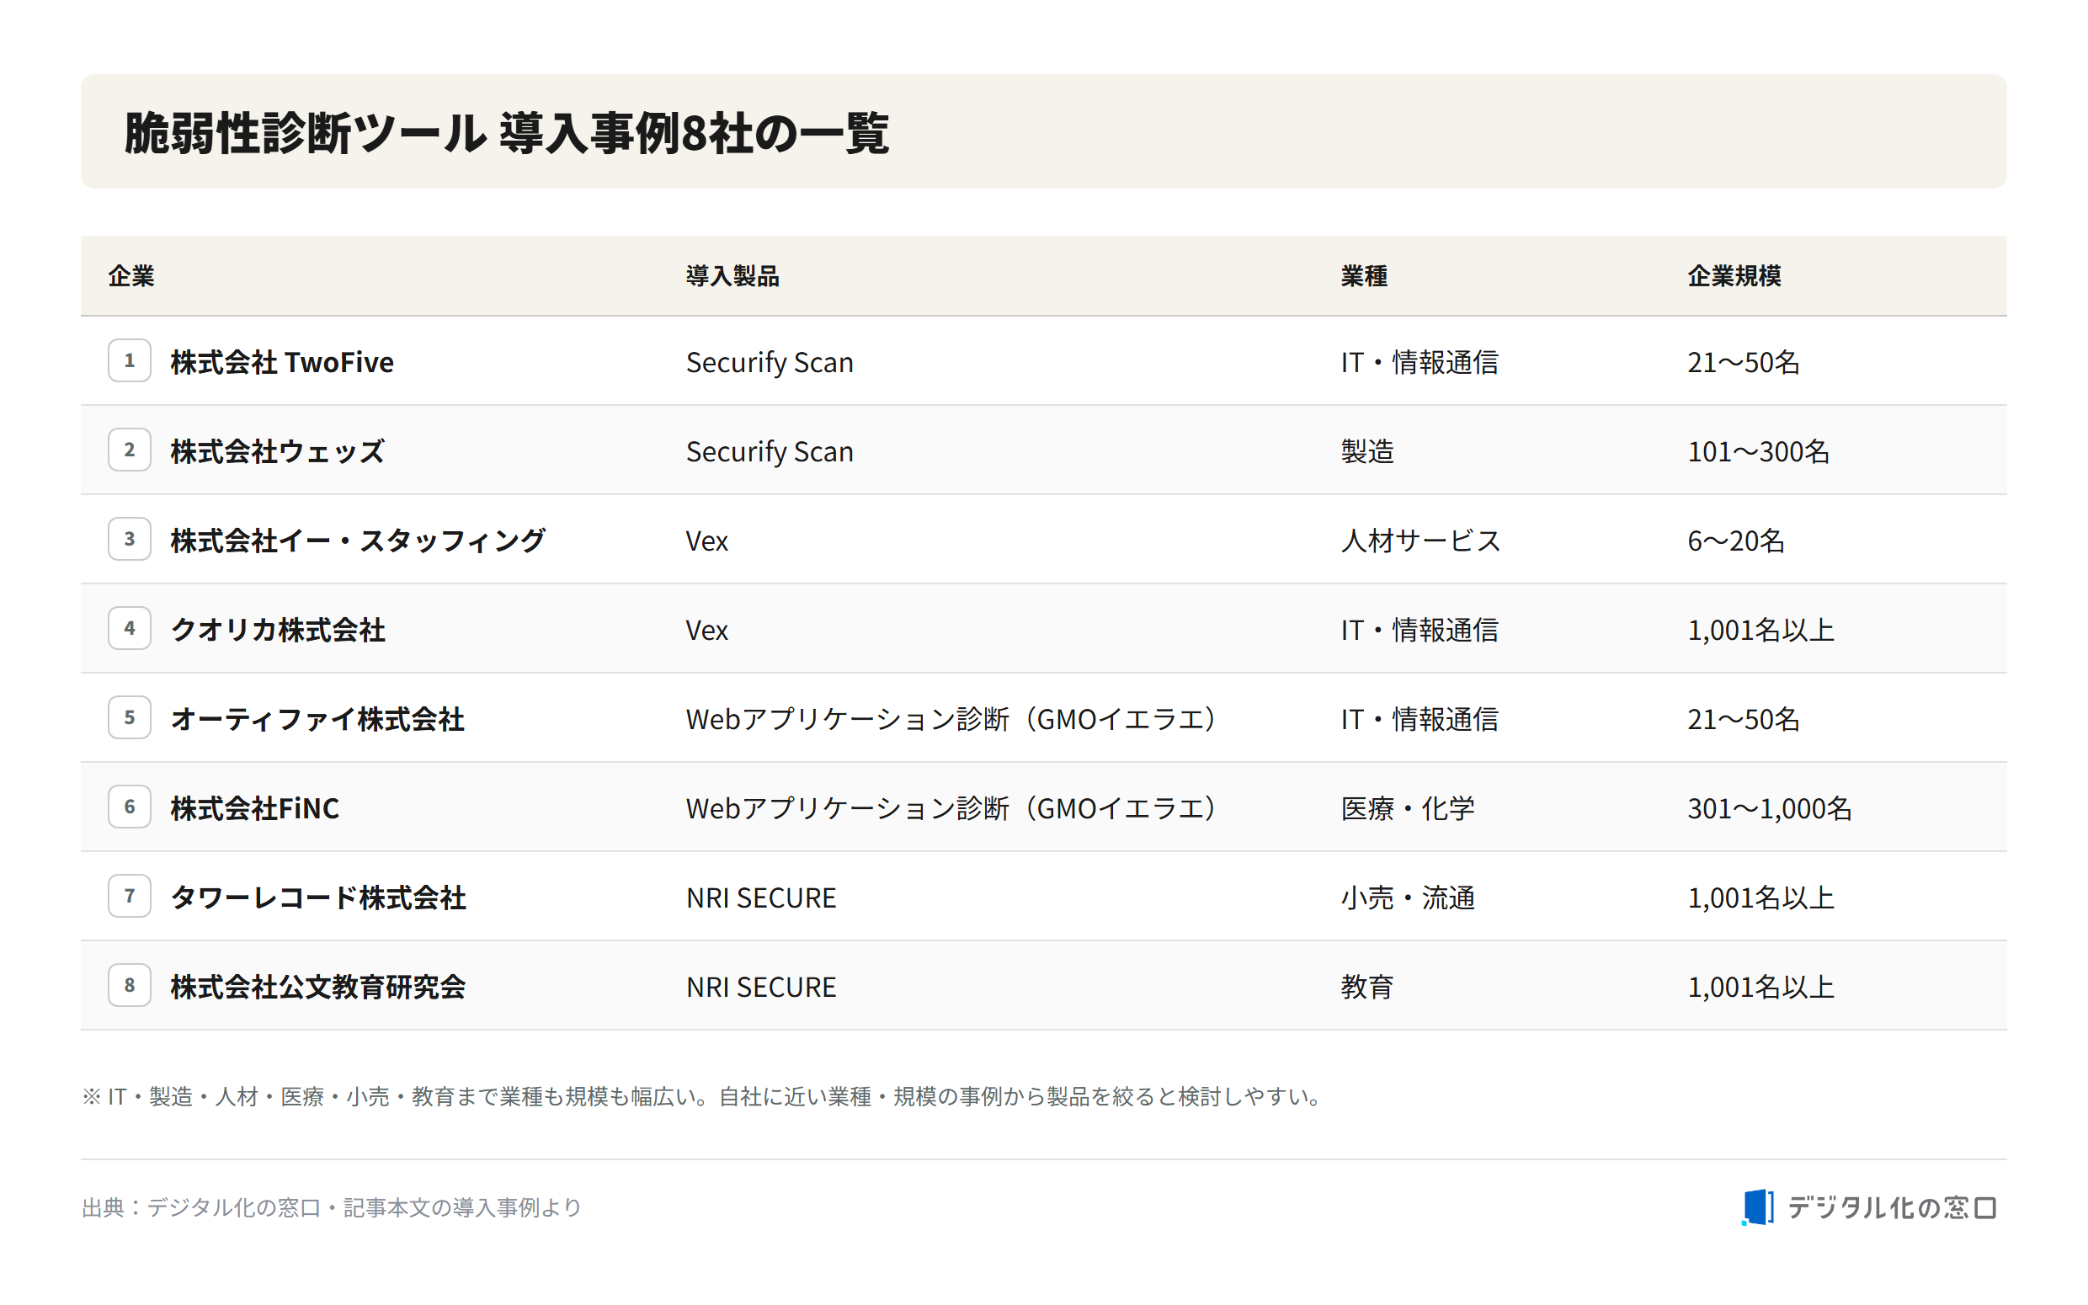The image size is (2088, 1305).
Task: Click Securify Scan in the TwoFive row
Action: (x=770, y=363)
